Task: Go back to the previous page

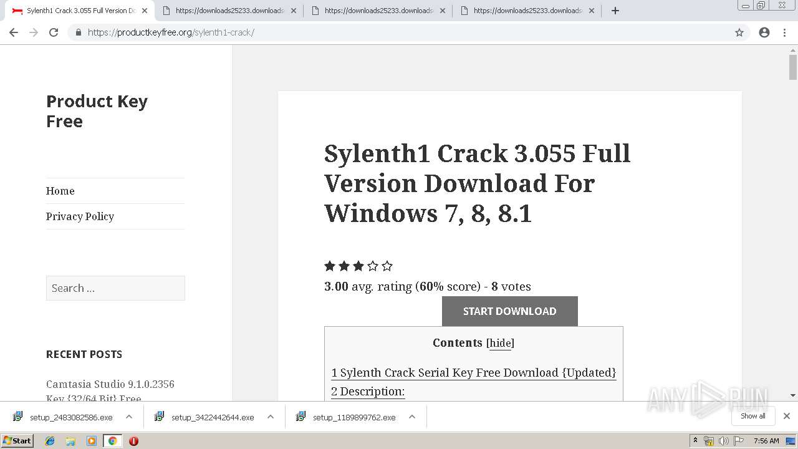Action: point(14,32)
